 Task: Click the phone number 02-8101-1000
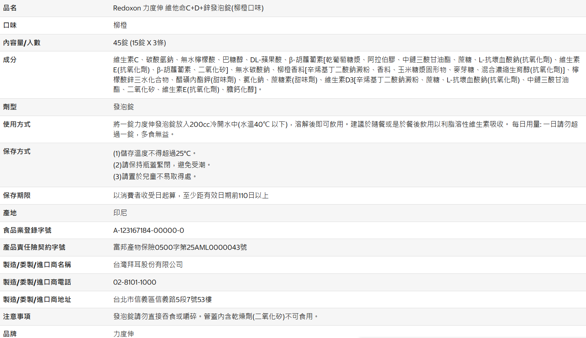pos(135,282)
